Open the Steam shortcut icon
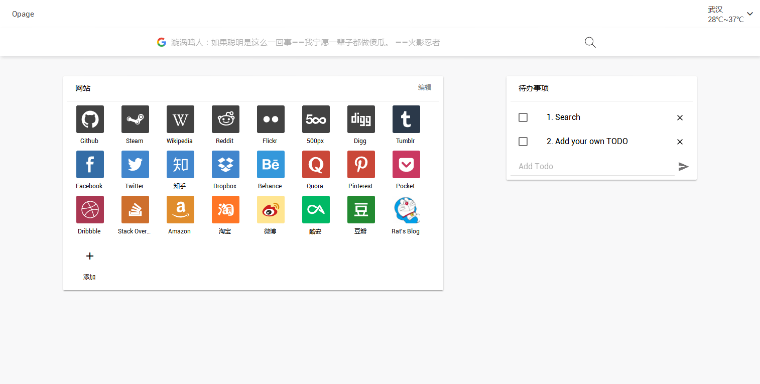 (135, 119)
